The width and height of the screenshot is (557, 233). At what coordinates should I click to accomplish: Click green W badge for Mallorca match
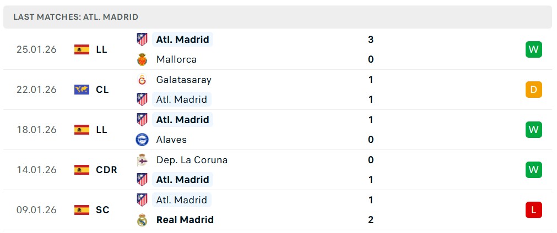pos(533,49)
